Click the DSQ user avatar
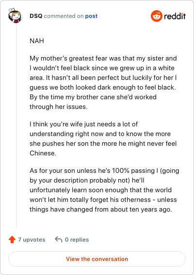194x275 pixels. tap(16, 15)
